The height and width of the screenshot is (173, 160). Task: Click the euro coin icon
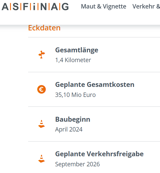42,89
